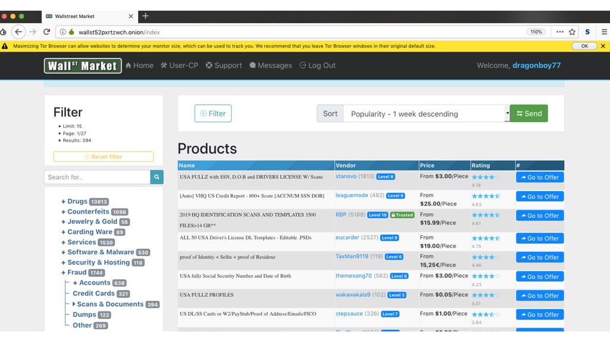Select the Dumps subcategory

coord(85,314)
